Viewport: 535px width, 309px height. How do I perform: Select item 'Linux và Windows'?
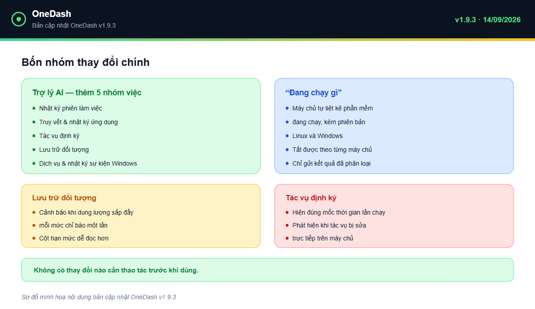coord(317,136)
